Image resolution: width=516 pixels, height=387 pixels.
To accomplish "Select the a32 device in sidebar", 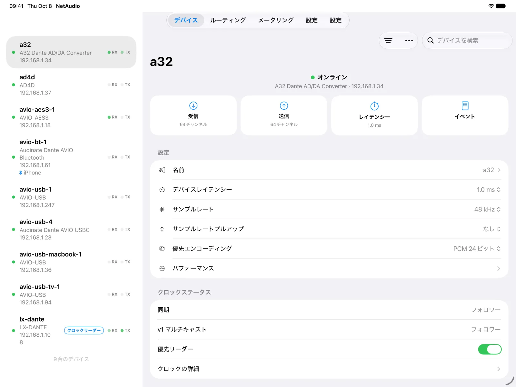I will tap(71, 52).
